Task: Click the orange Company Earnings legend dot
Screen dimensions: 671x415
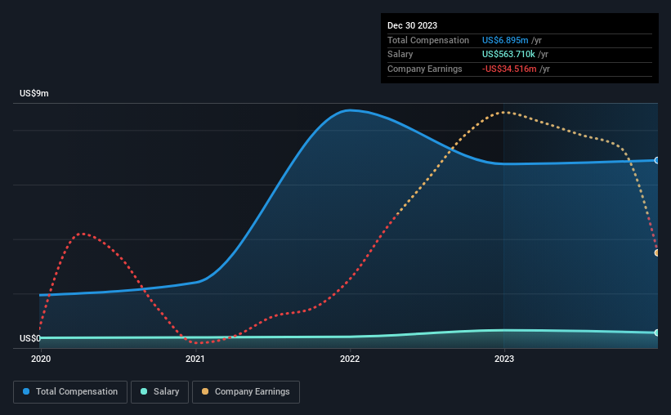Action: point(205,391)
